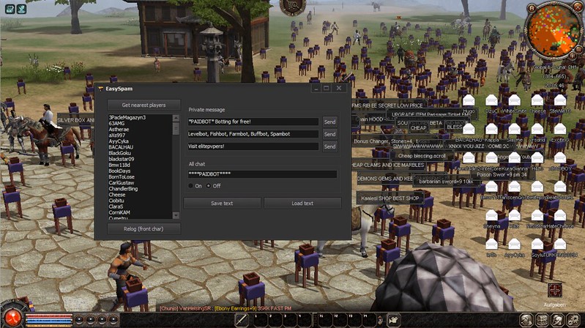
Task: Click Relog (front char) button
Action: point(144,228)
